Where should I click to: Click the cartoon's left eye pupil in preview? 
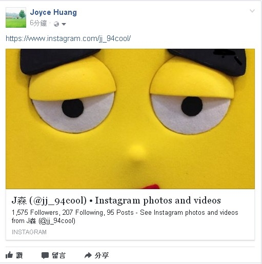[73, 108]
